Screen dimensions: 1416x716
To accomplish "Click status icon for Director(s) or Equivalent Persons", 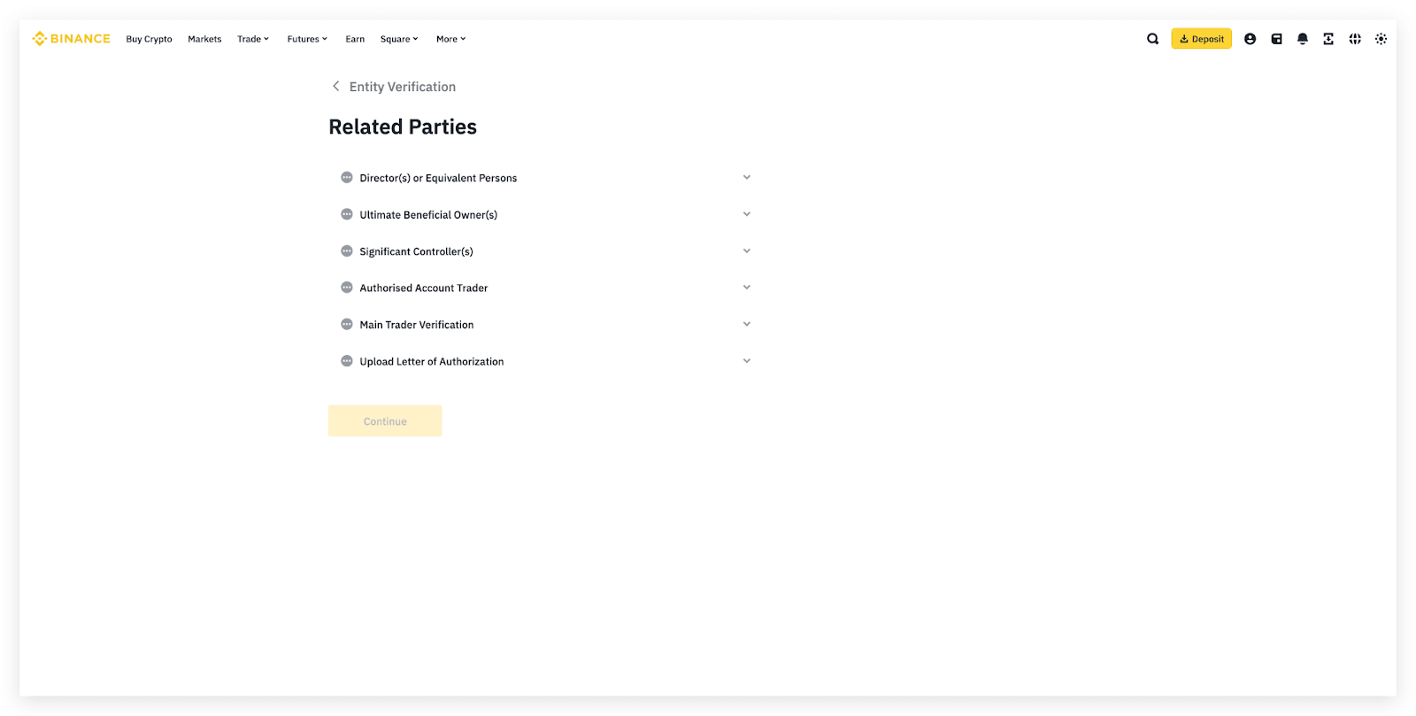I will point(347,177).
